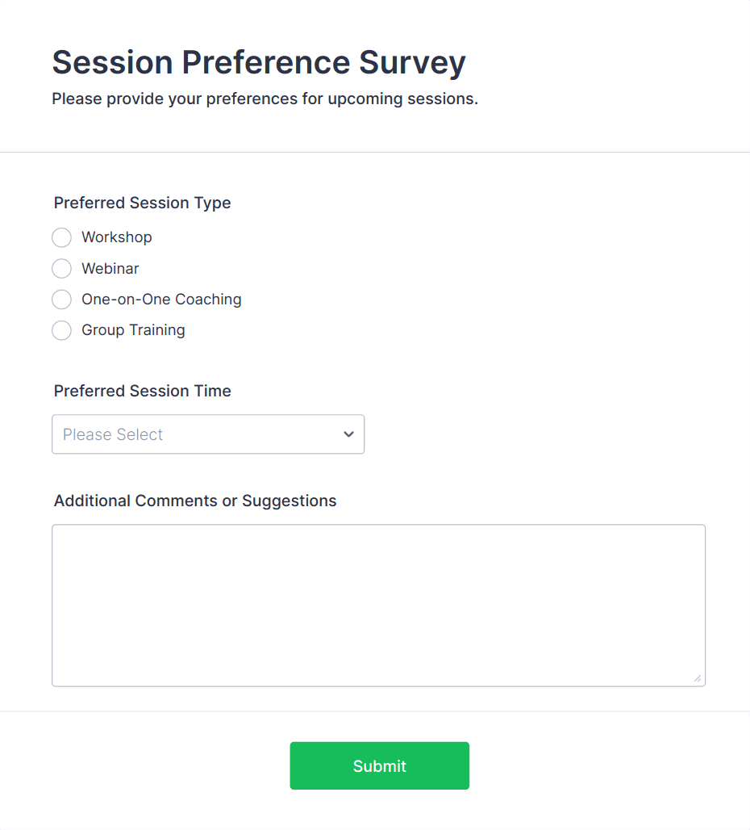Screen dimensions: 750x830
Task: Click the Submit text on green button
Action: point(379,766)
